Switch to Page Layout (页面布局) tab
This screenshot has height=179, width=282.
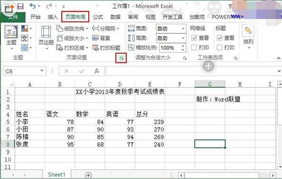(75, 17)
